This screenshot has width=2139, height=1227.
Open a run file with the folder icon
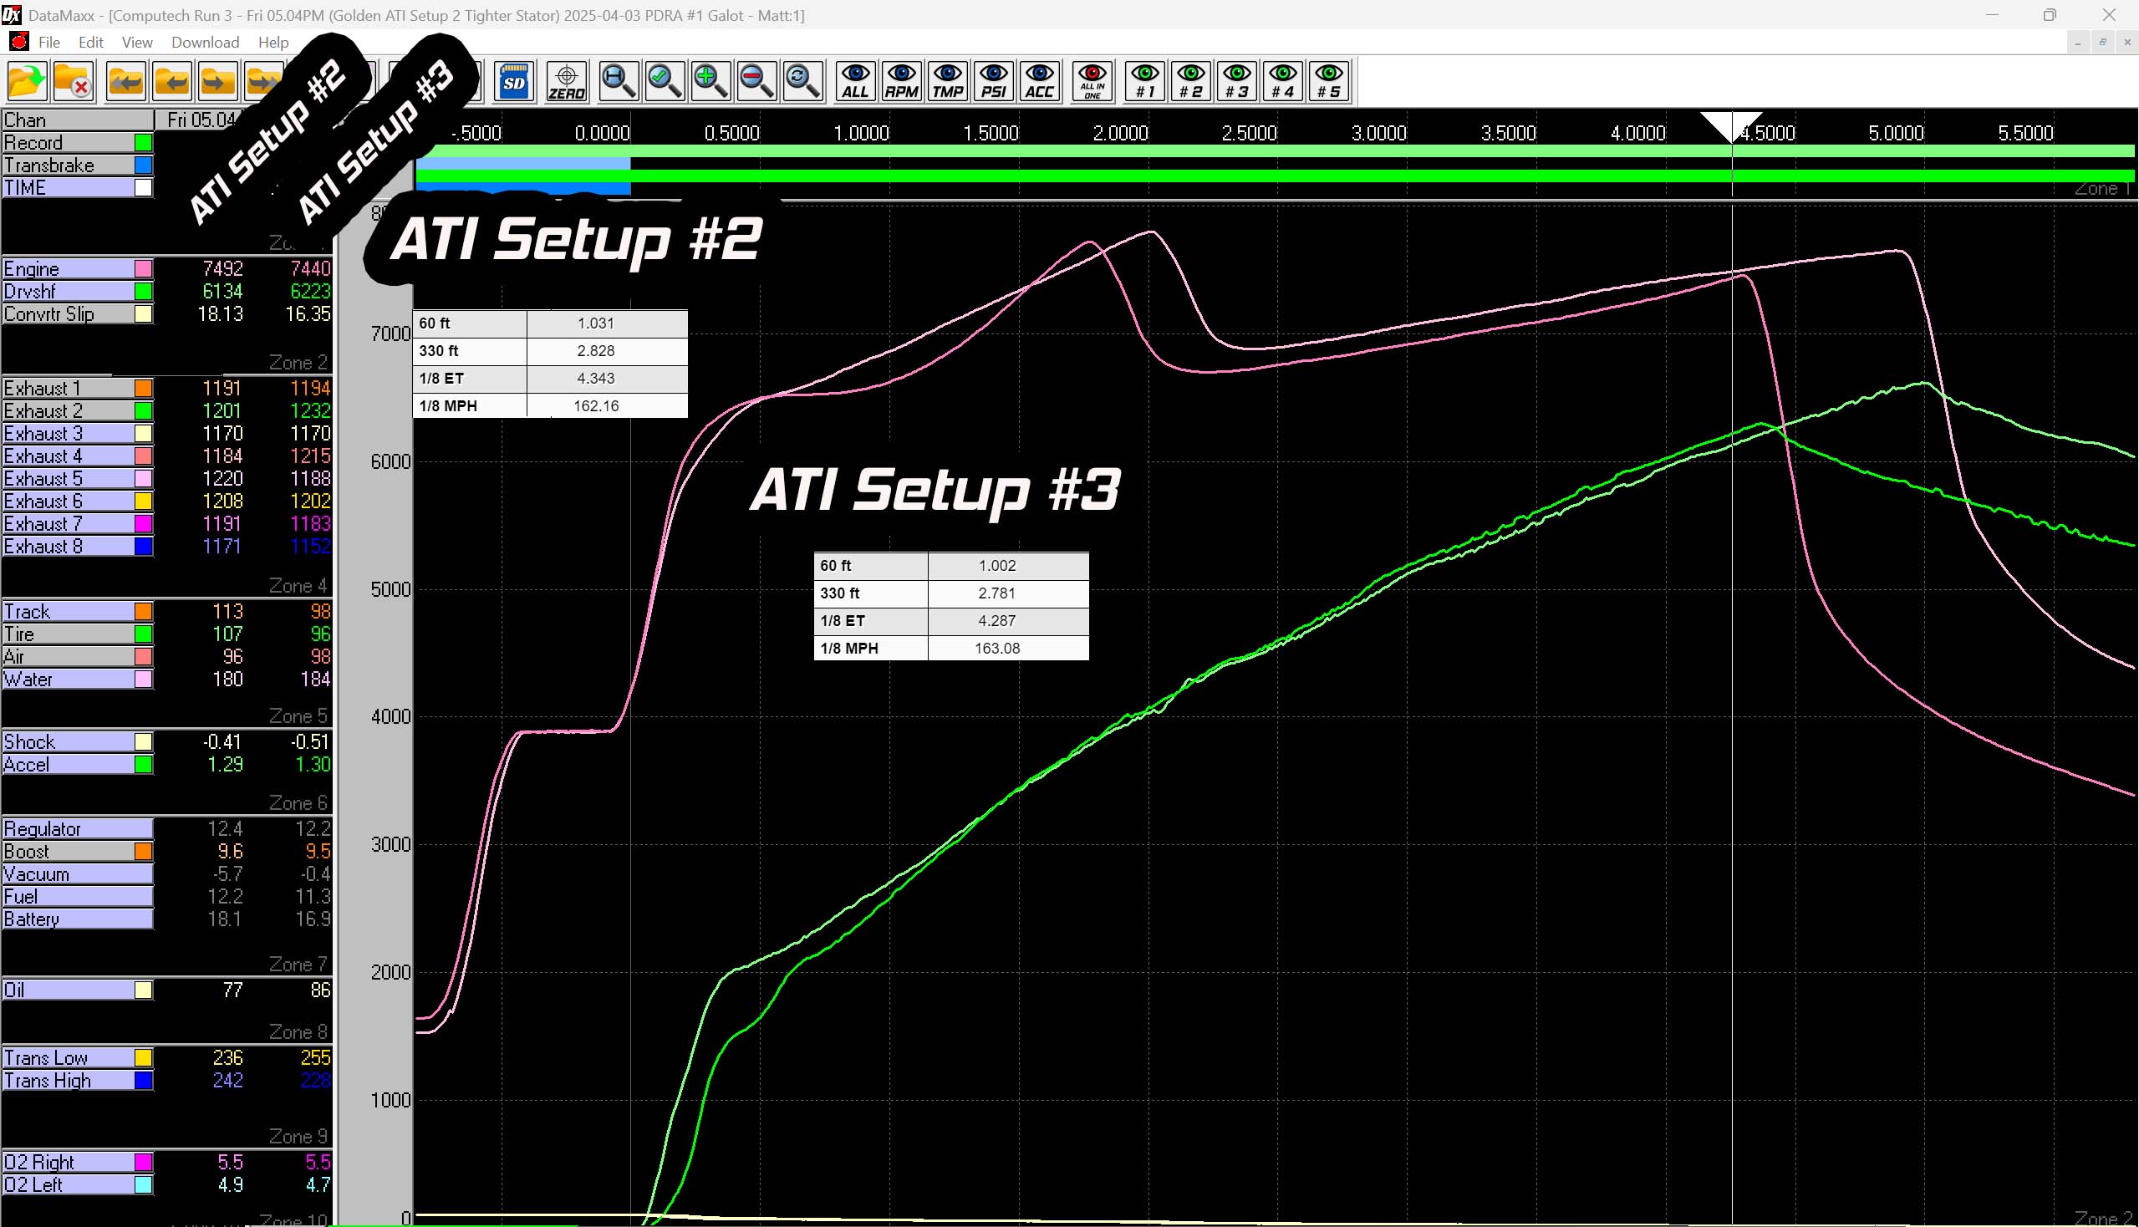coord(26,82)
